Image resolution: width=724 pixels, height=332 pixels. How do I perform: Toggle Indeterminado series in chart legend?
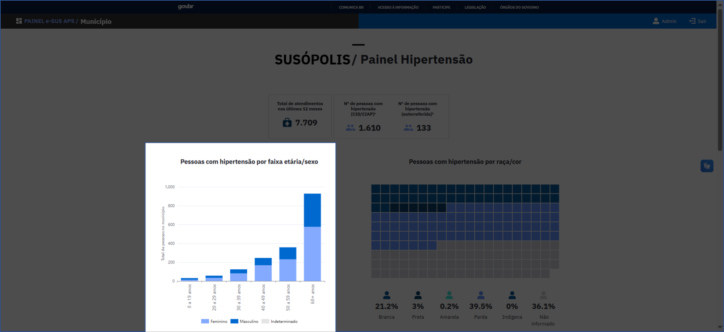(280, 321)
